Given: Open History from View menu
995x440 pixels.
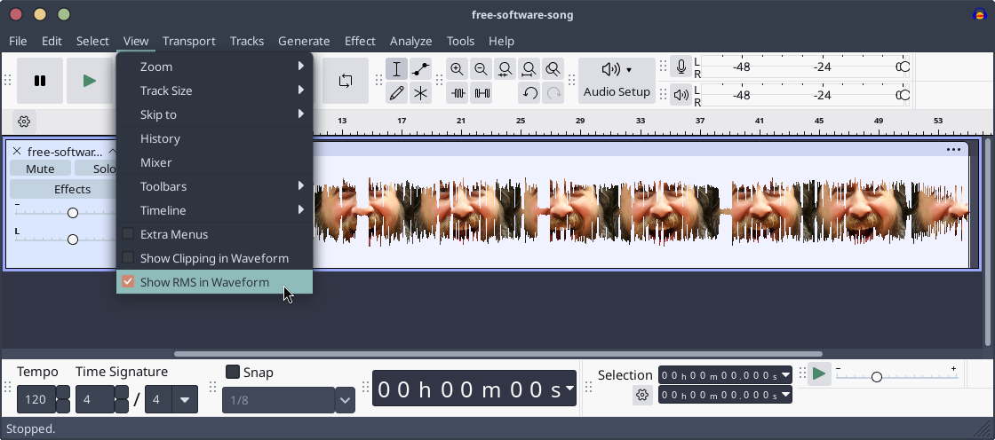Looking at the screenshot, I should [x=214, y=139].
